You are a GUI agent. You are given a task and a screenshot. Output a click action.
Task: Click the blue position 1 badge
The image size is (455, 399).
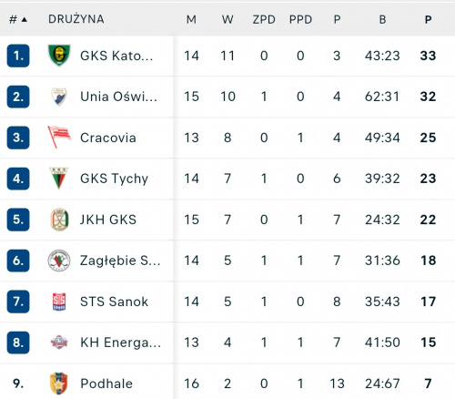click(x=18, y=56)
